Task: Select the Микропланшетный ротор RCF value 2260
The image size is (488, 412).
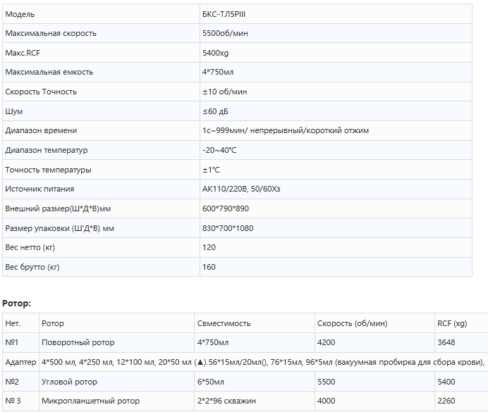Action: (446, 401)
